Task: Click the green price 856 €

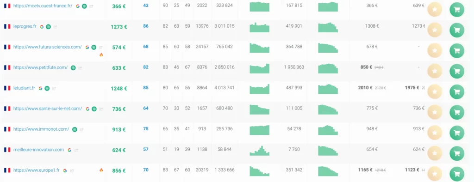Action: [119, 170]
